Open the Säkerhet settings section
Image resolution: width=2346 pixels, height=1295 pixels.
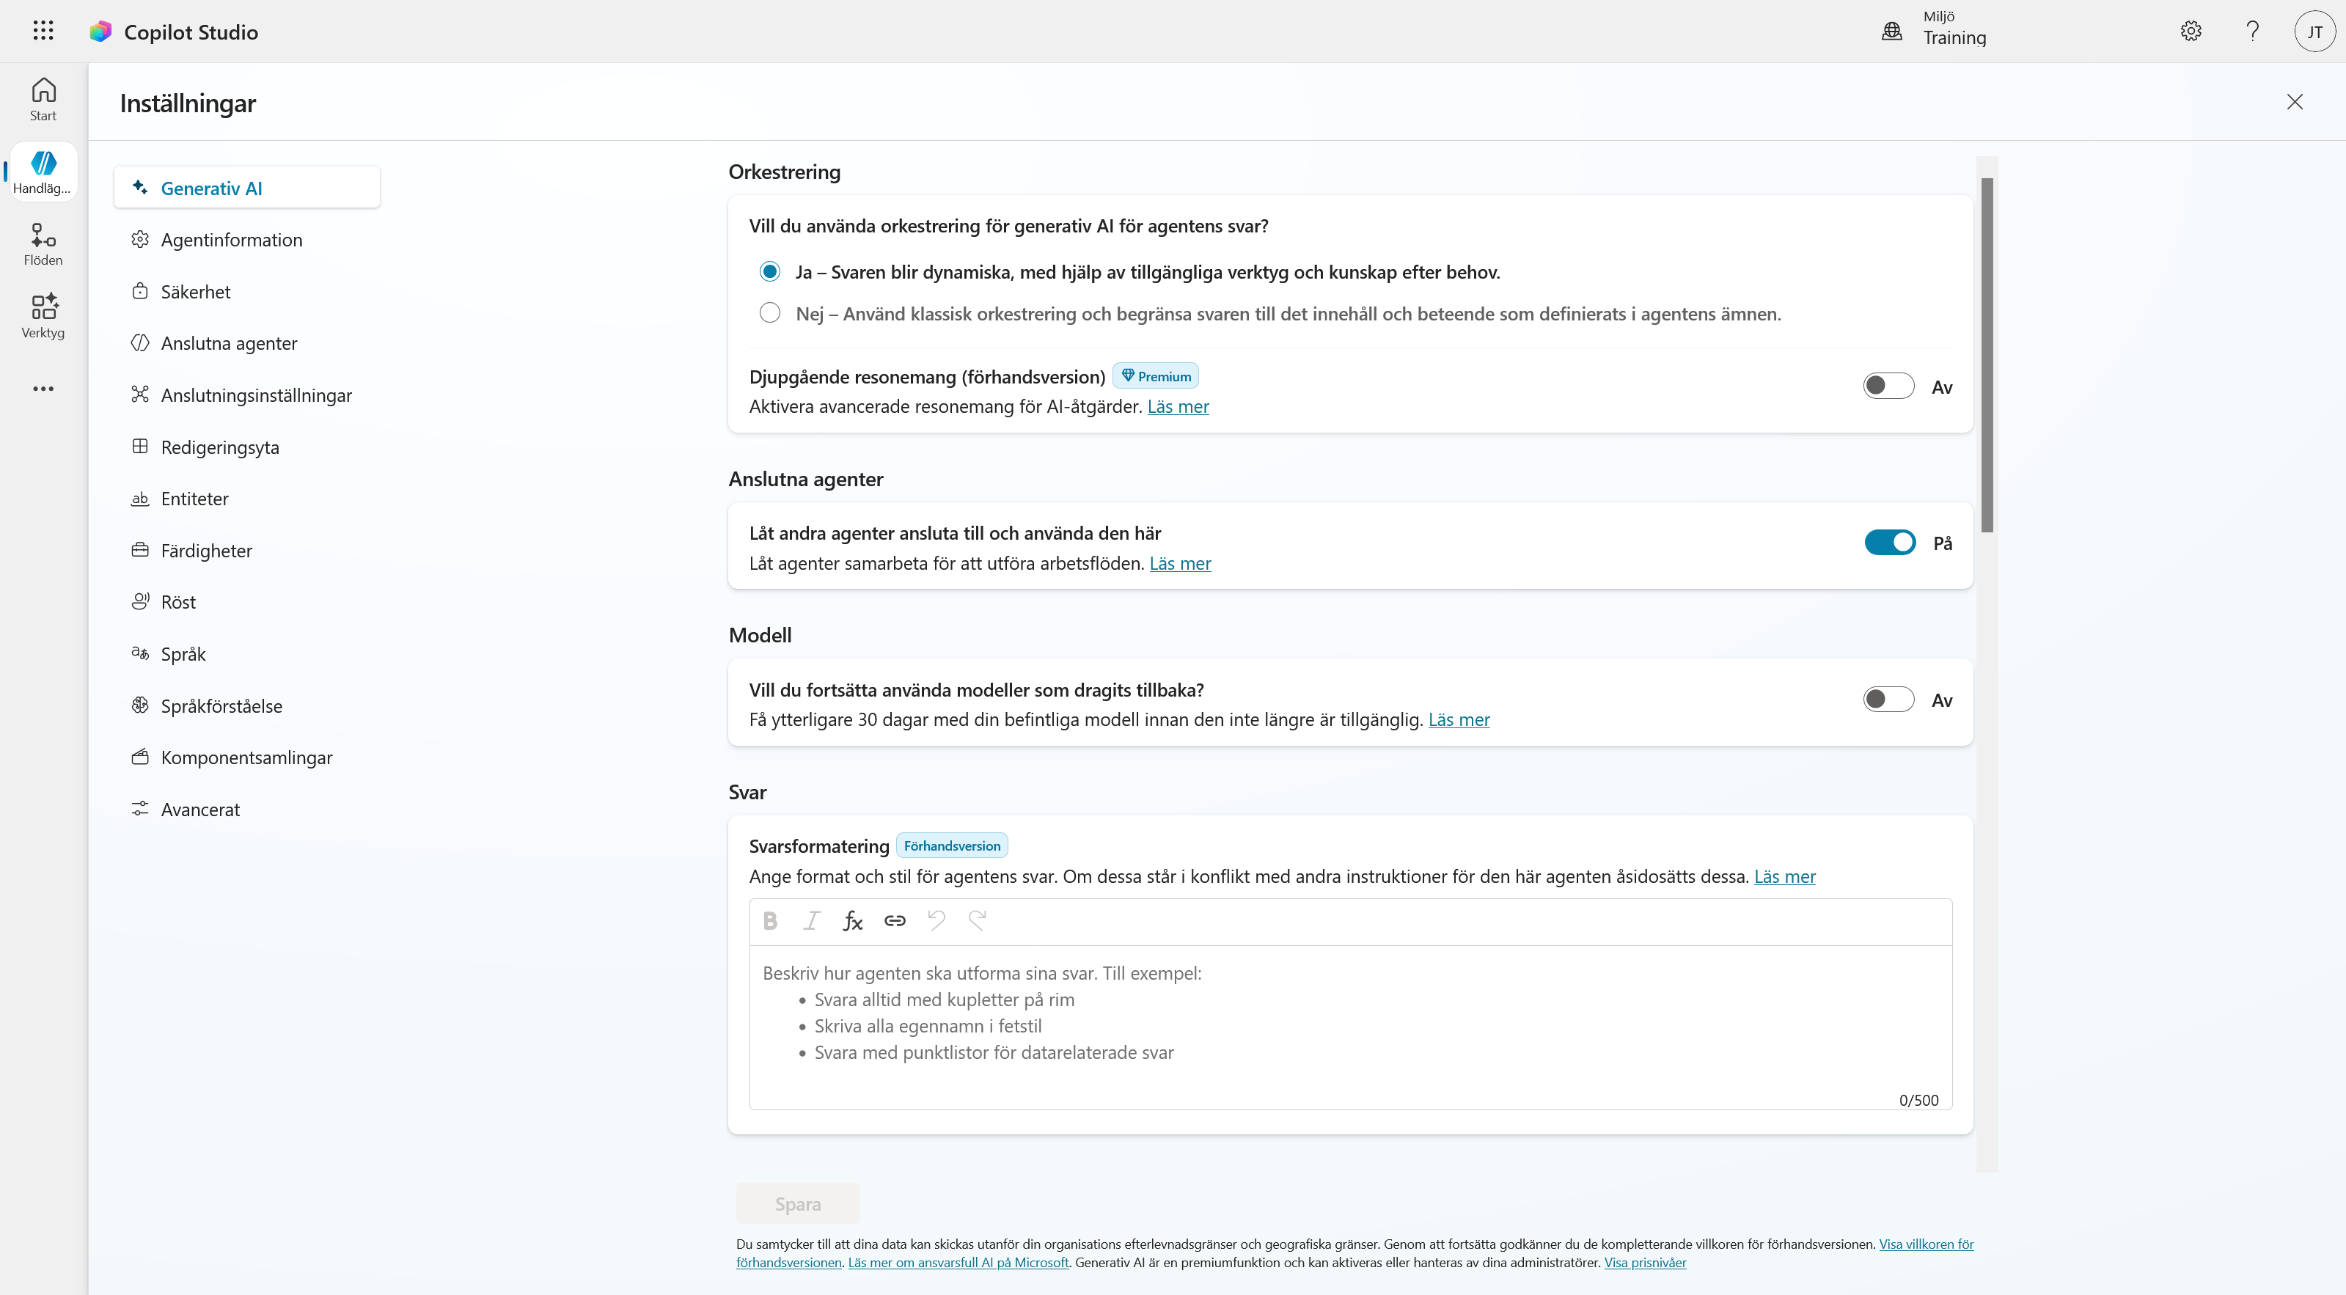coord(247,291)
